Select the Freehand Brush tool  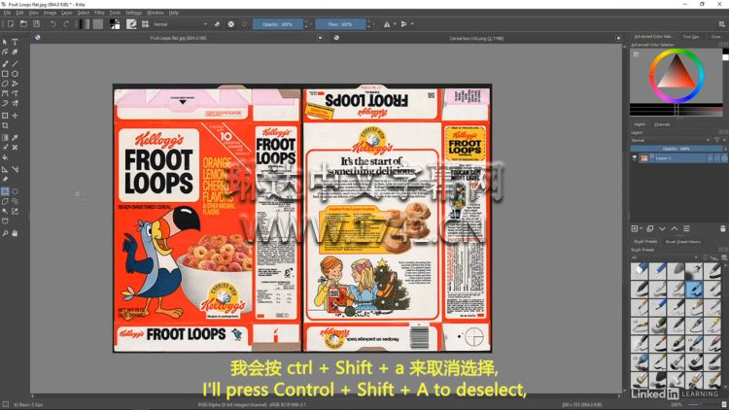5,64
